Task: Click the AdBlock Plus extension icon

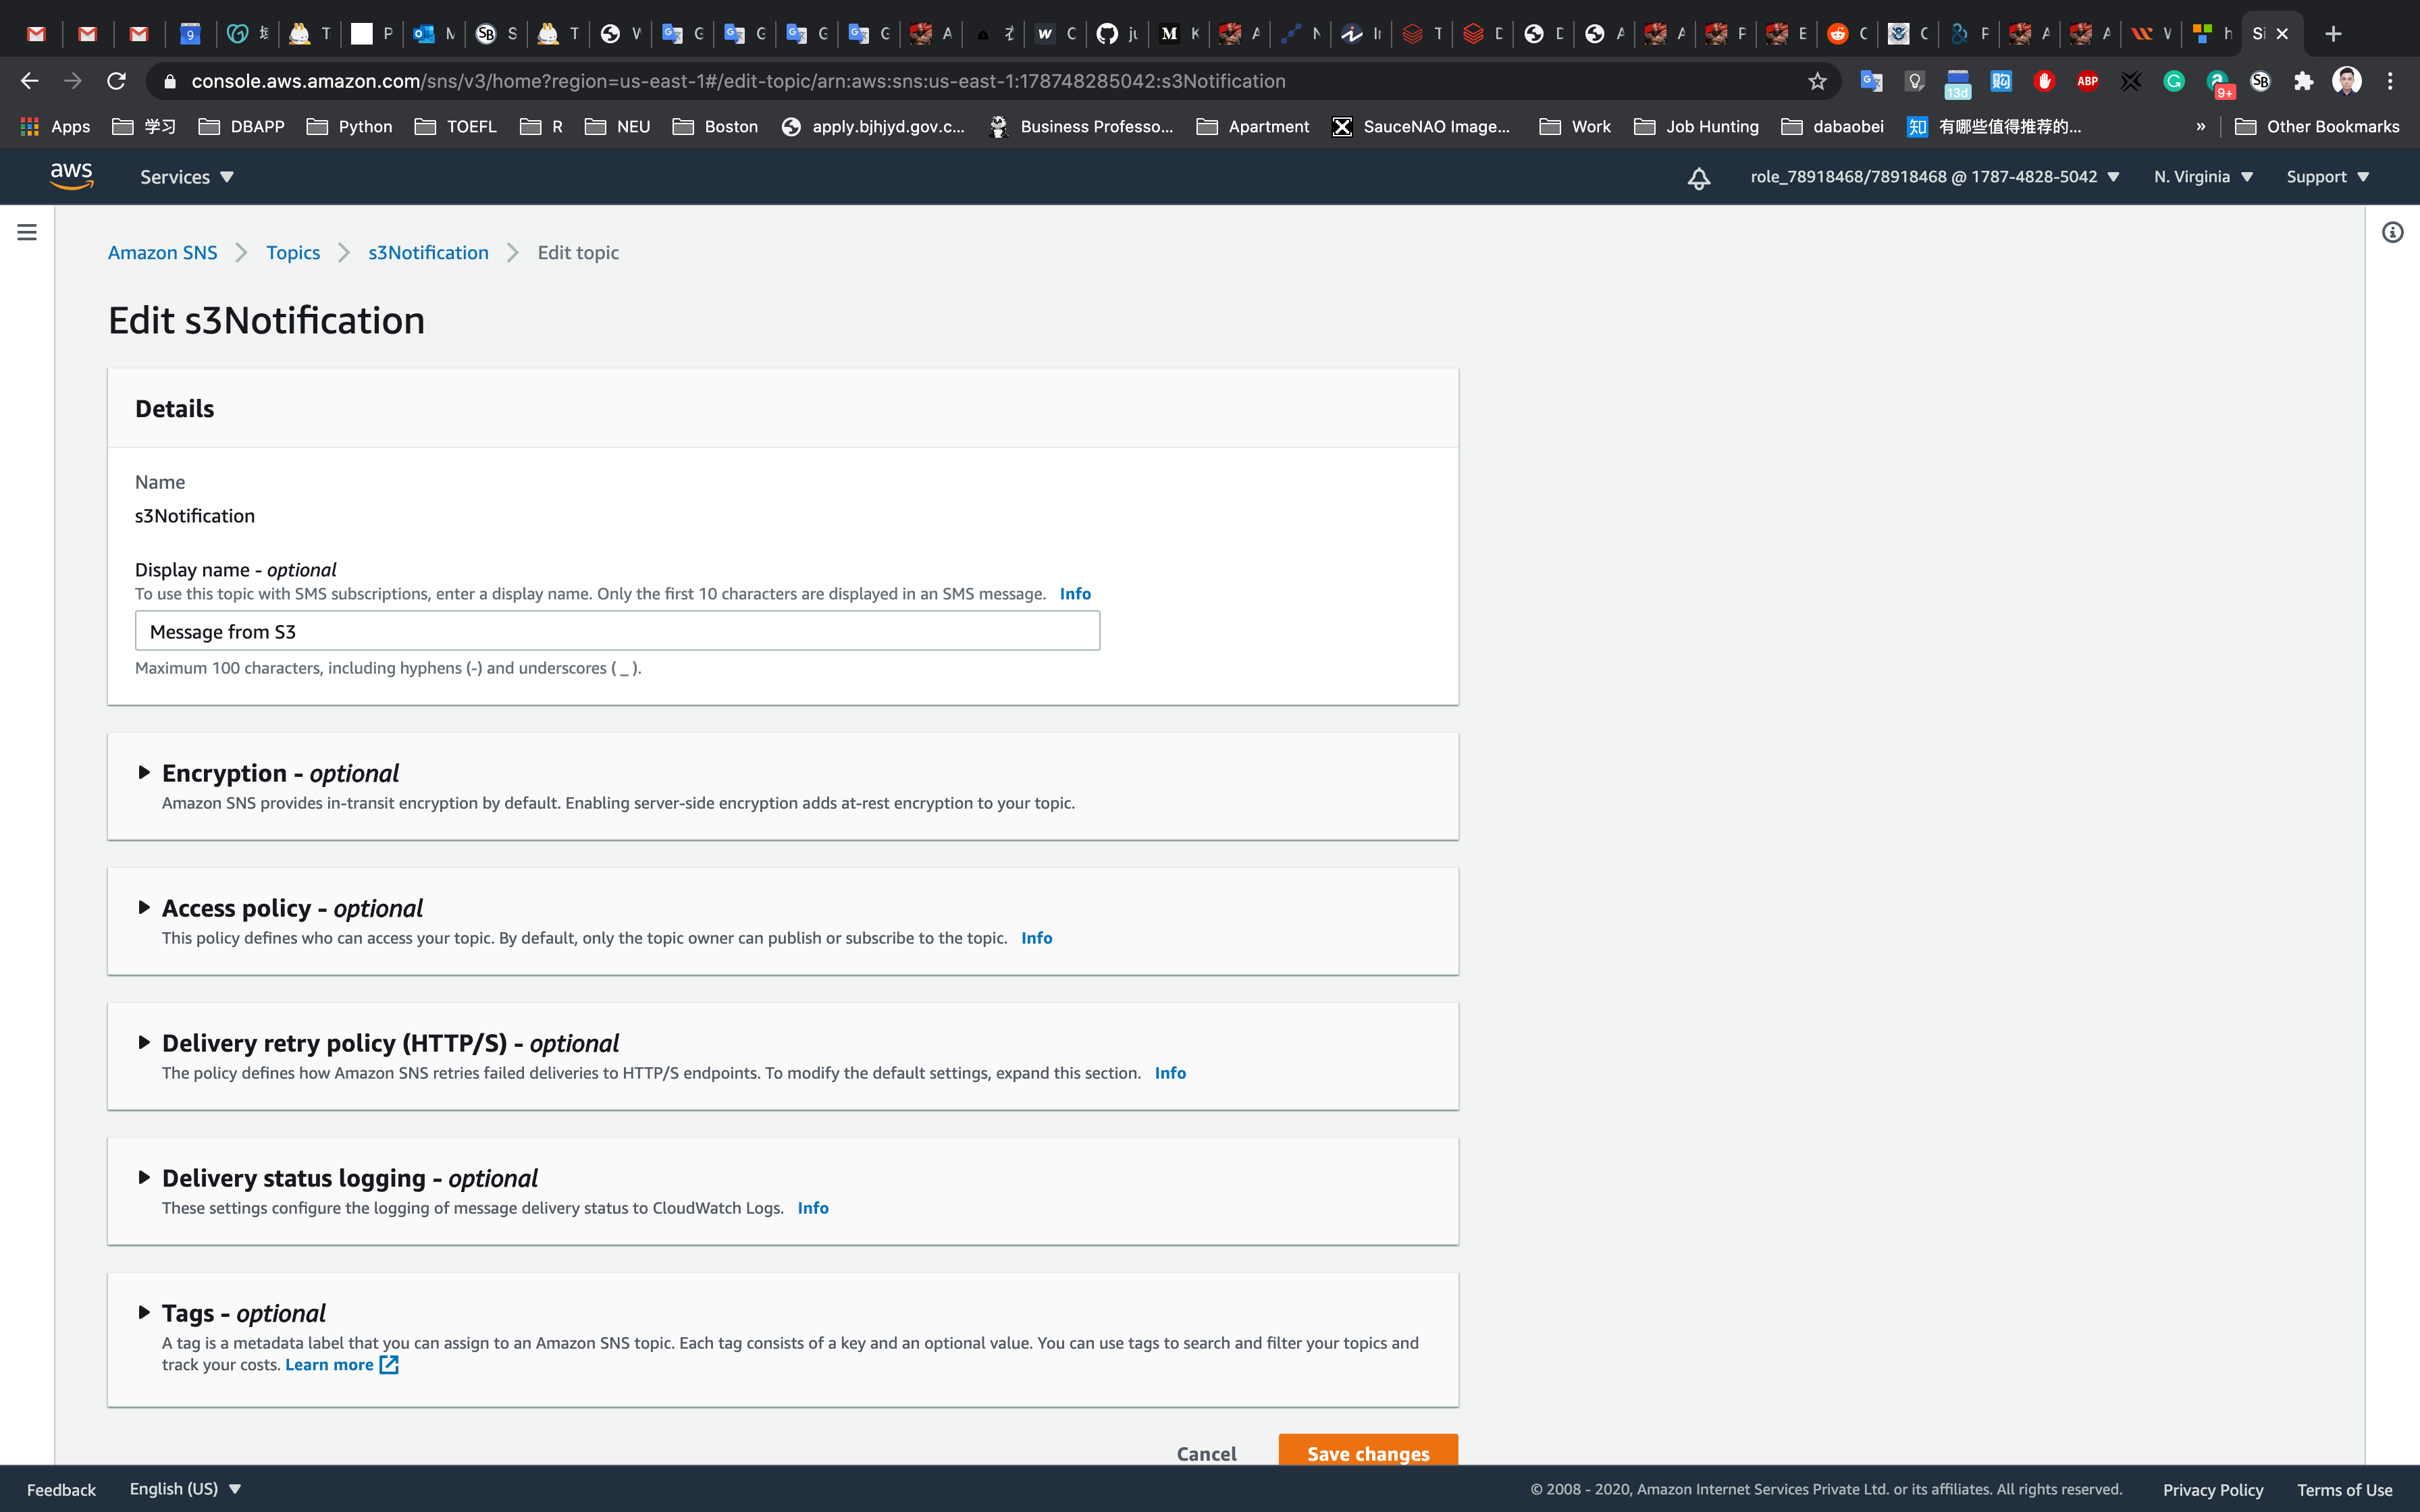Action: click(x=2087, y=81)
